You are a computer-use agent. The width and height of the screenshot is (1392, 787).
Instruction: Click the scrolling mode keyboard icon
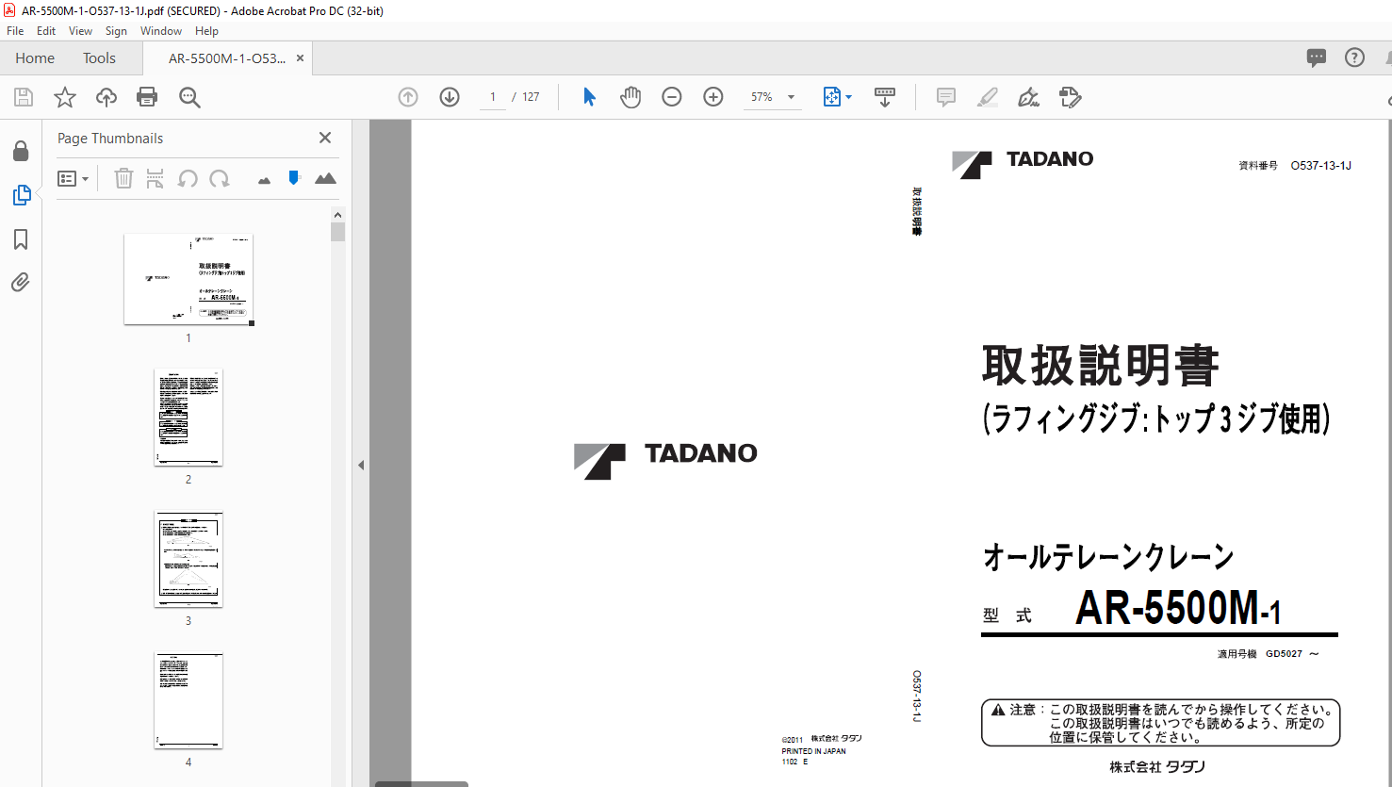tap(885, 97)
